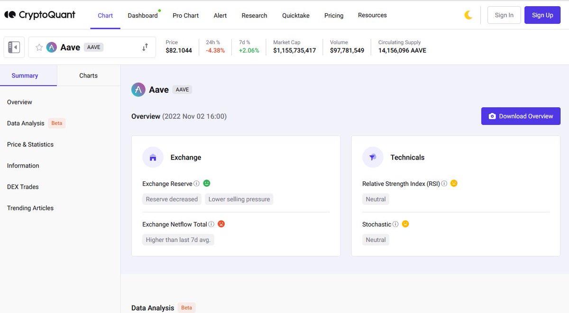This screenshot has height=313, width=569.
Task: Click the red sad face next to Exchange Netflow
Action: 221,224
